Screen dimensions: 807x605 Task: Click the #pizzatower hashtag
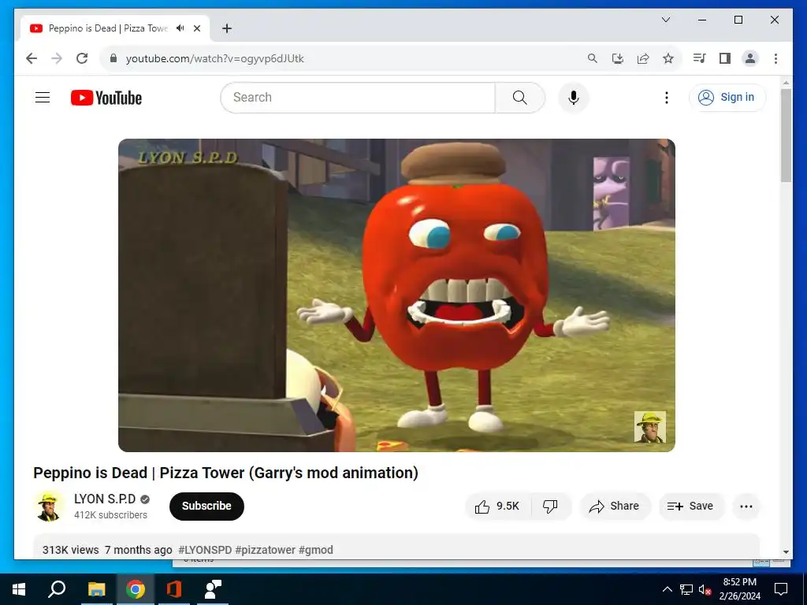(265, 550)
